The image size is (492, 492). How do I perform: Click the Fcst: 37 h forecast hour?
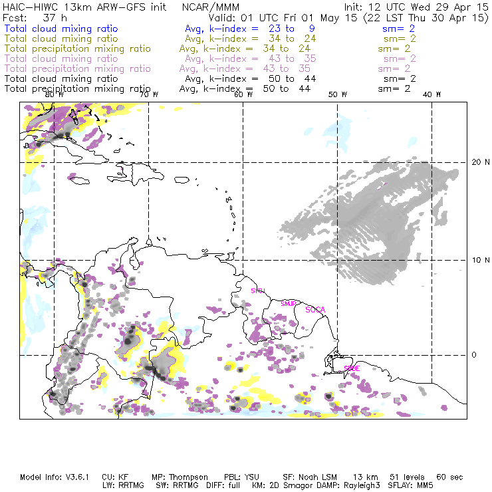pos(35,17)
